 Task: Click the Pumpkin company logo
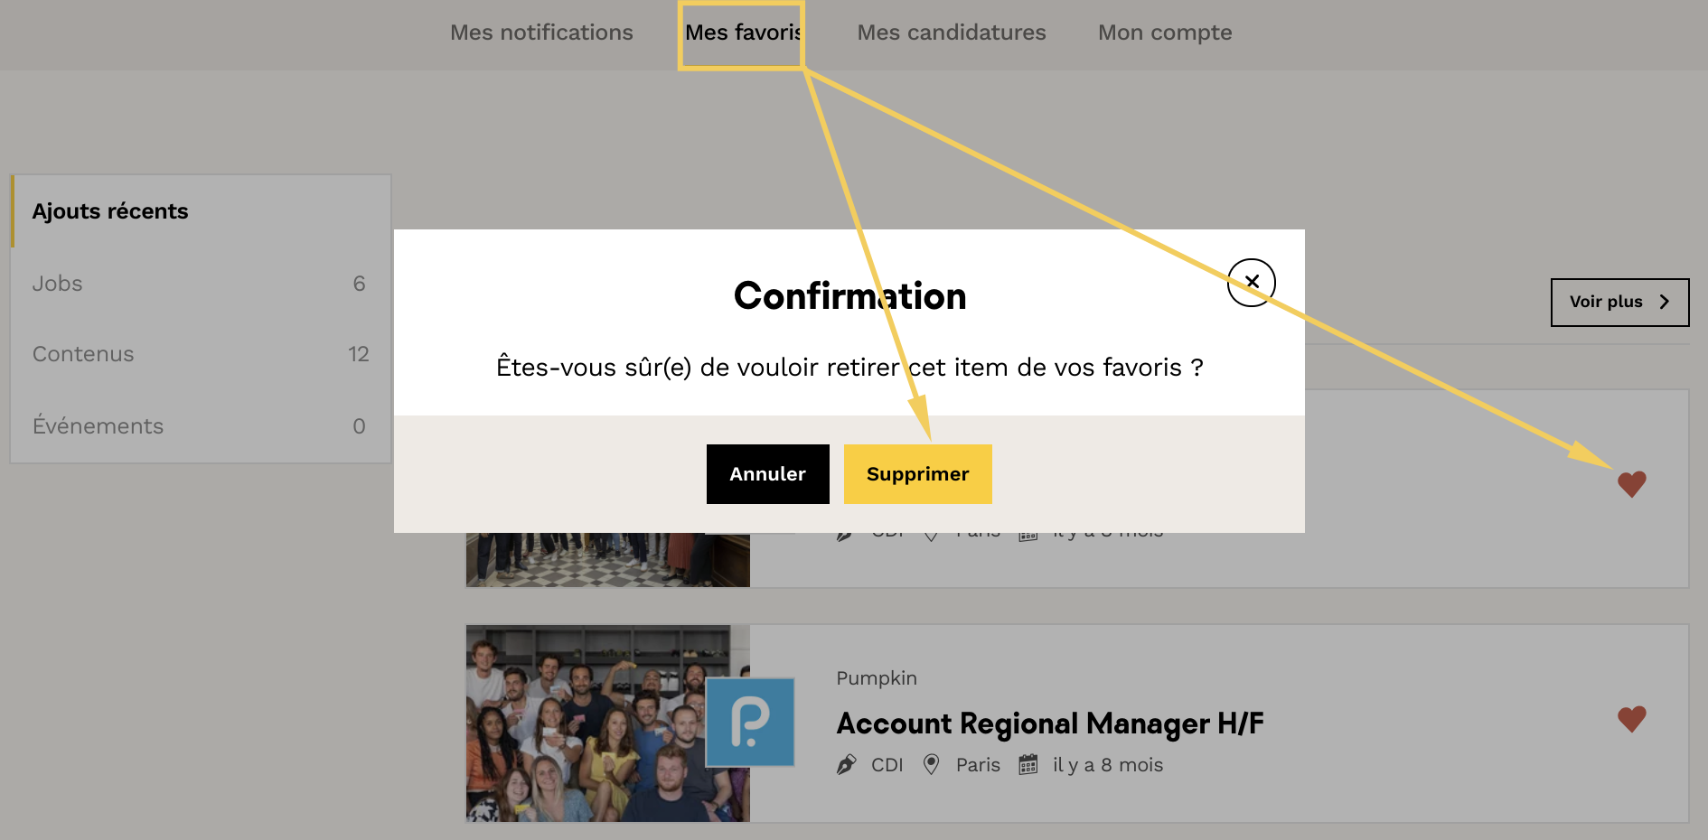(750, 722)
